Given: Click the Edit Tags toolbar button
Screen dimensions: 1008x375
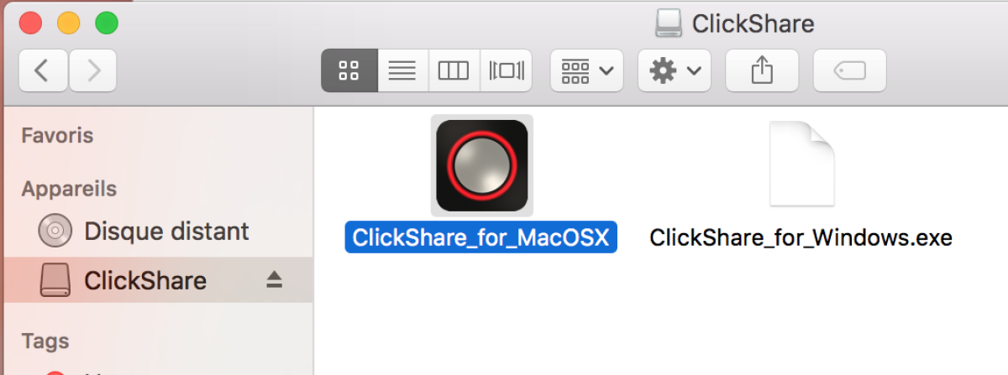Looking at the screenshot, I should [849, 70].
